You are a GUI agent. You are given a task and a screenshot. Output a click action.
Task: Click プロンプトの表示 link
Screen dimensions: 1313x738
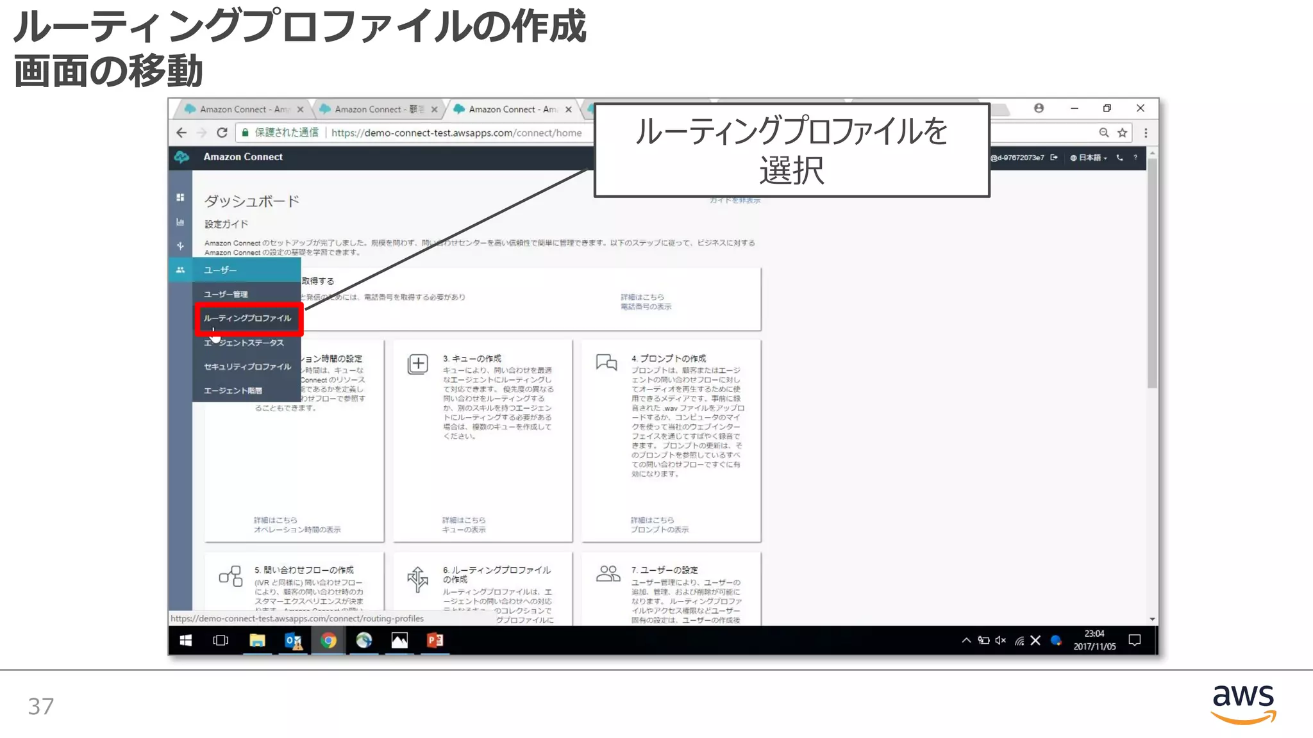[x=660, y=530]
